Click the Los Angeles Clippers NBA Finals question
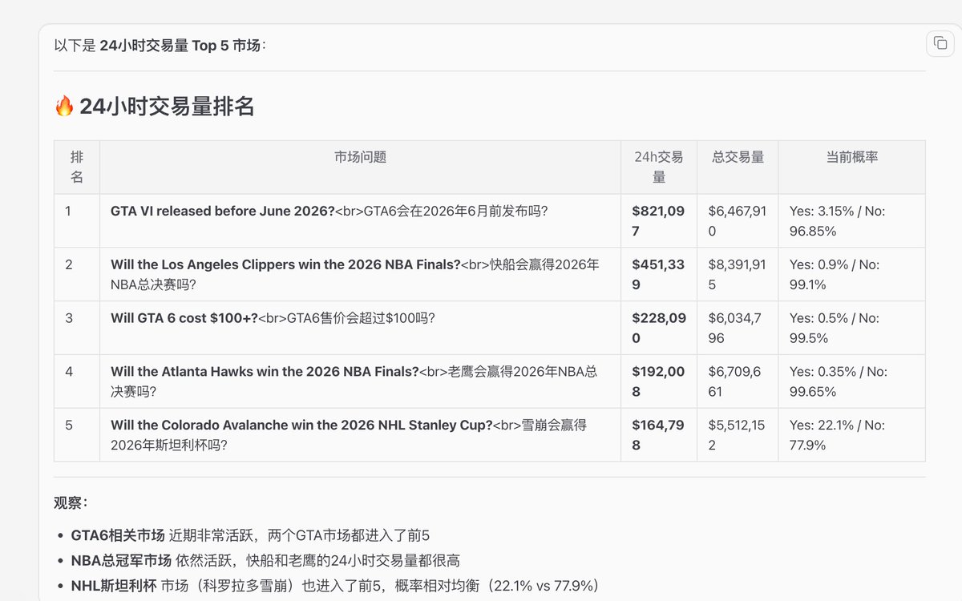 355,274
